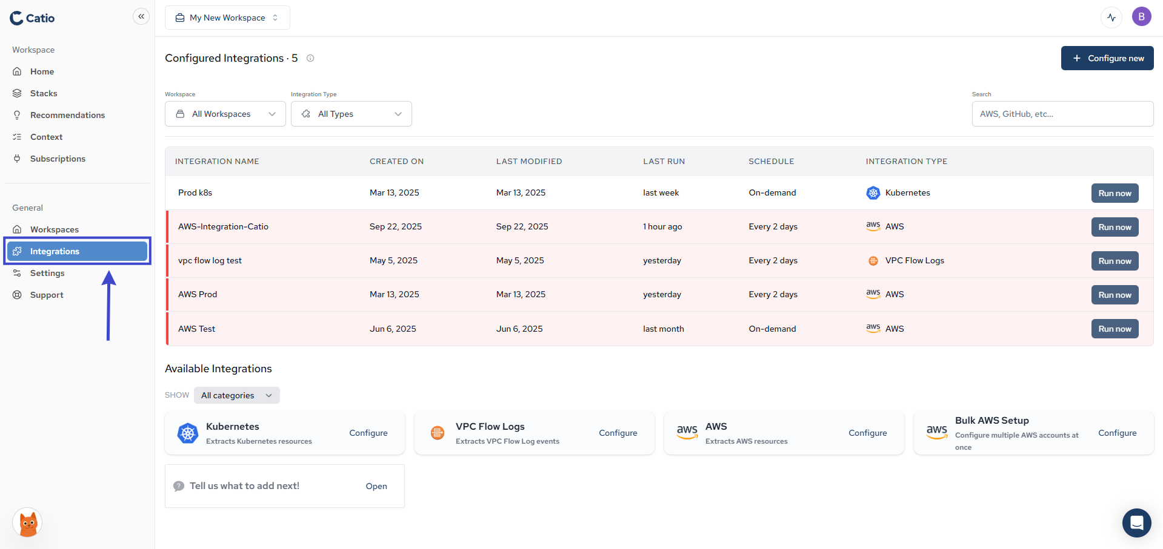
Task: Open the All categories dropdown
Action: pos(236,395)
